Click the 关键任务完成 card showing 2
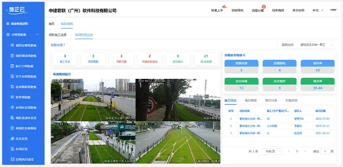Image resolution: width=343 pixels, height=167 pixels. (x=150, y=59)
